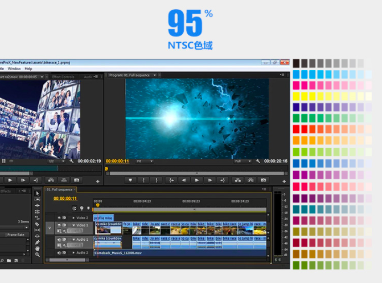Select the Zoom magnifier tool
Screen dimensions: 382x283
[x=38, y=254]
